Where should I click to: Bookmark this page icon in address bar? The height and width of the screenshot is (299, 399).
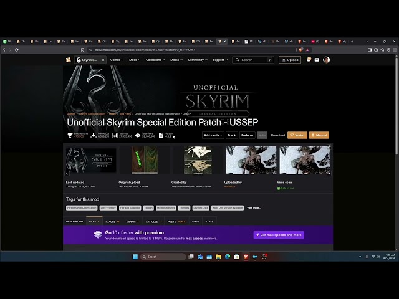click(82, 50)
